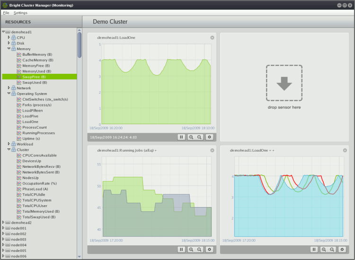Expand the Disk group
Viewport: 355px width, 260px height.
point(9,43)
